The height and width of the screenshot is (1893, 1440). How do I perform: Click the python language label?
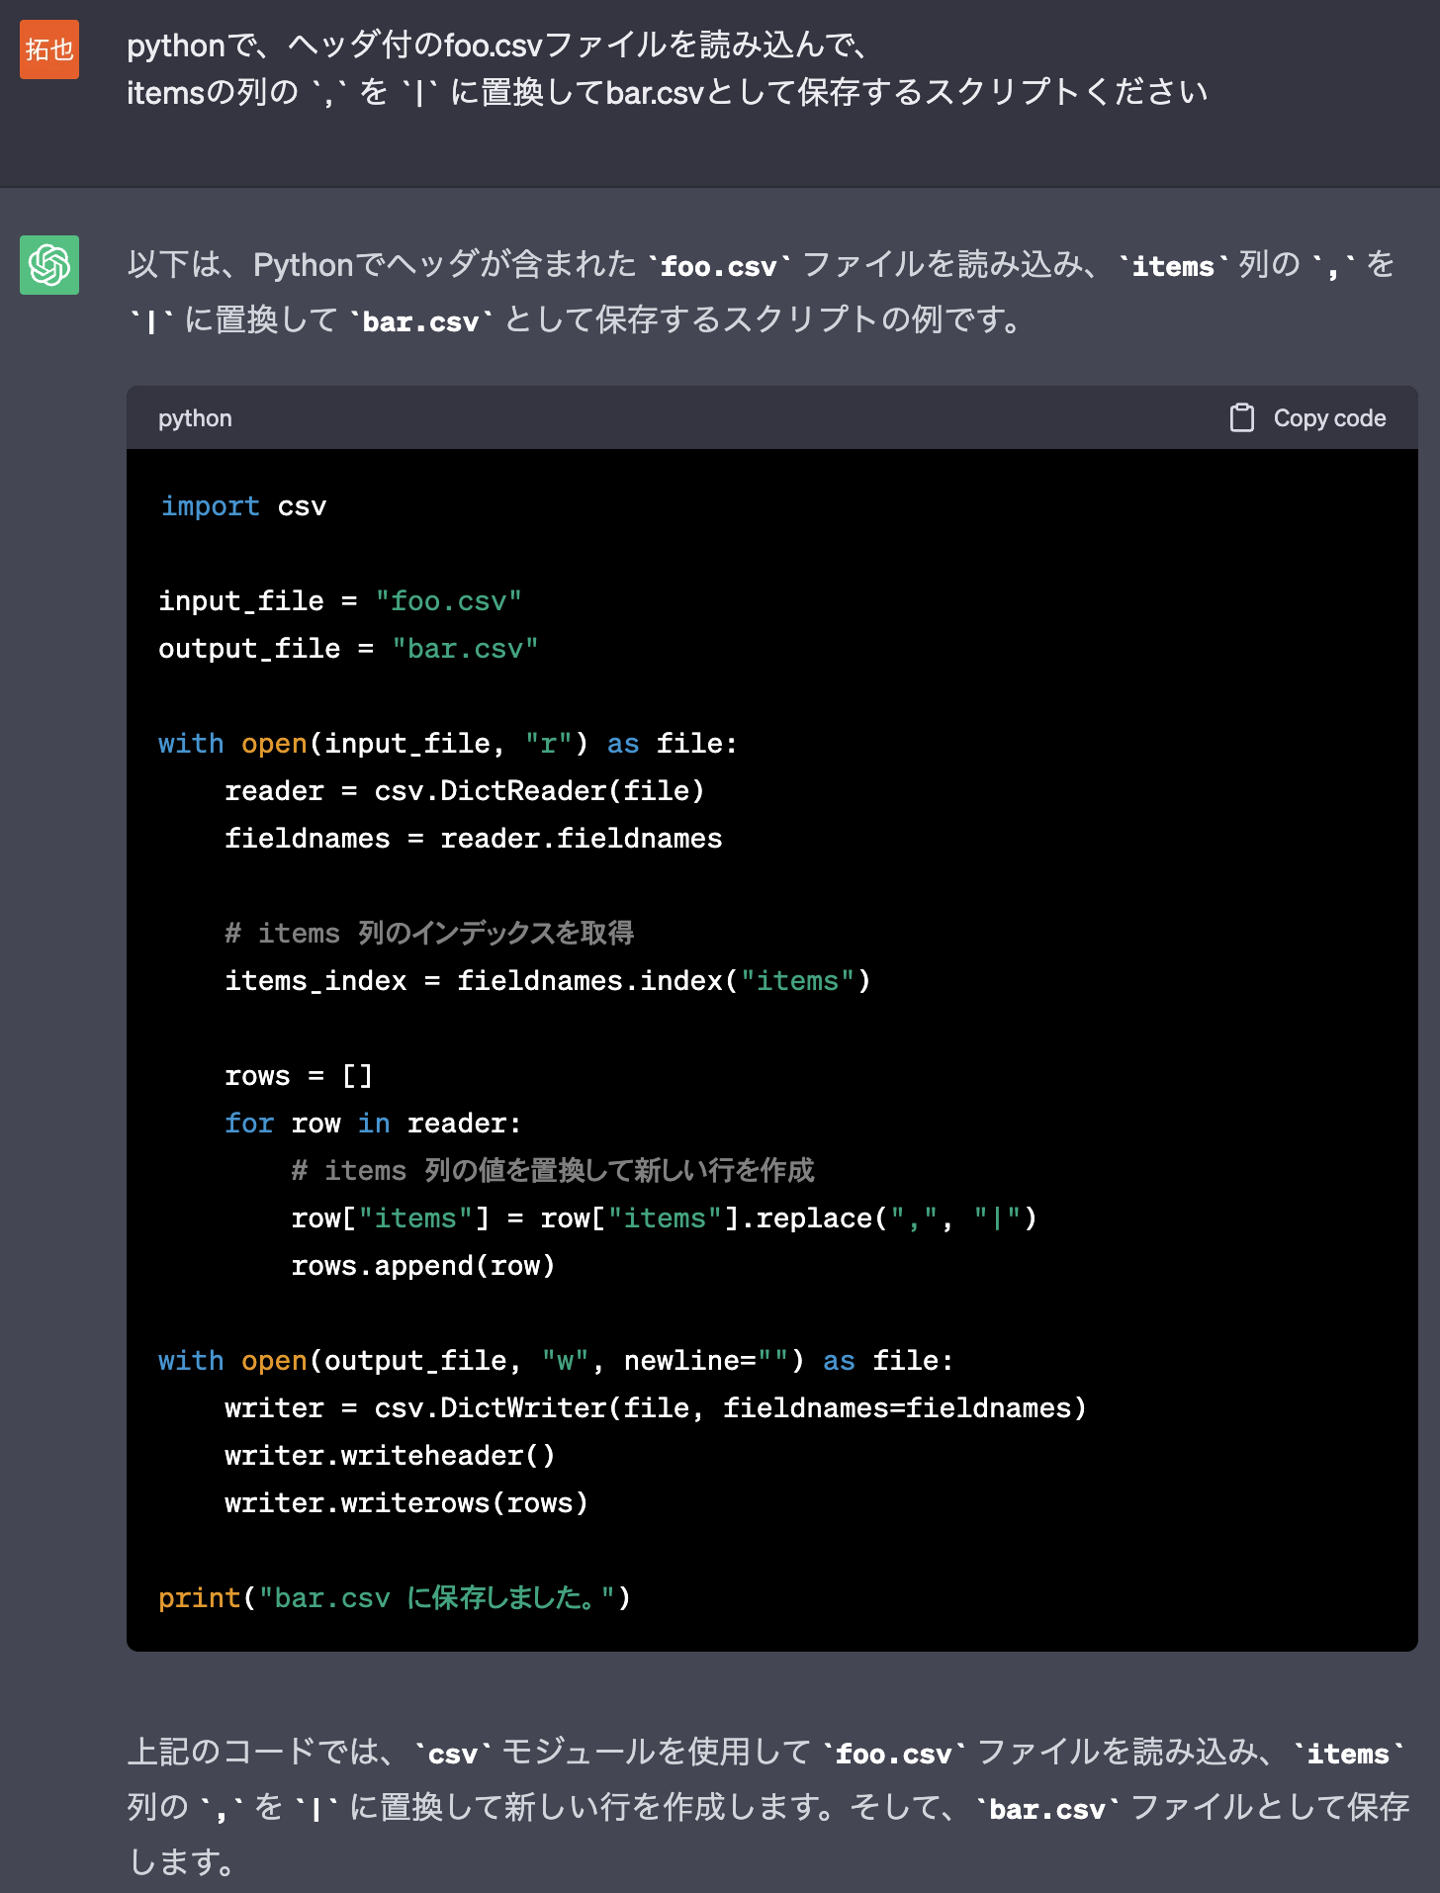pos(195,418)
